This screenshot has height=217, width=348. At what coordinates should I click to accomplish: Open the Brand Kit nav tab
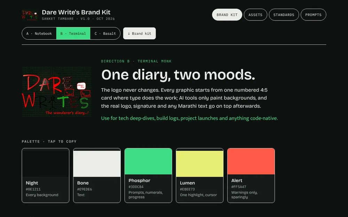(227, 15)
